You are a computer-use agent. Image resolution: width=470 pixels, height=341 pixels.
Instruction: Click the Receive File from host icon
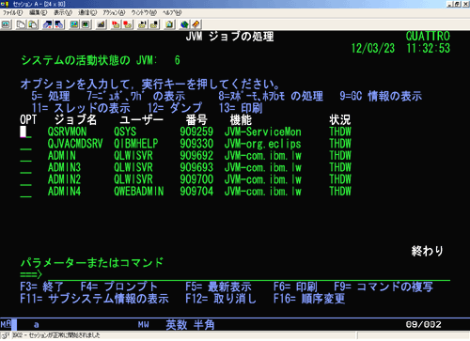click(x=59, y=24)
